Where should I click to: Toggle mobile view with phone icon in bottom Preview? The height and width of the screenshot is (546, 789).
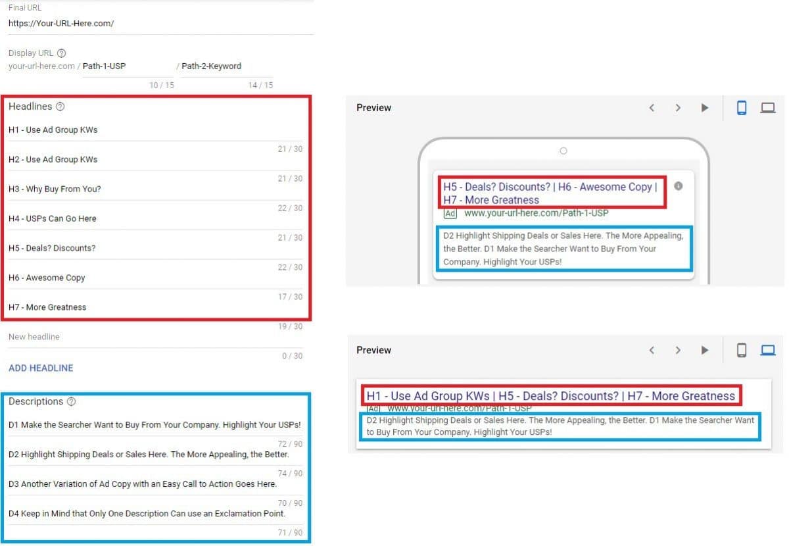742,350
